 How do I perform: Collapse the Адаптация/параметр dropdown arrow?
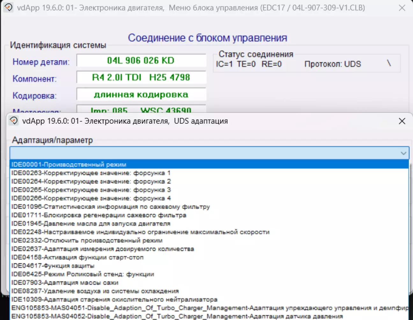pos(403,153)
